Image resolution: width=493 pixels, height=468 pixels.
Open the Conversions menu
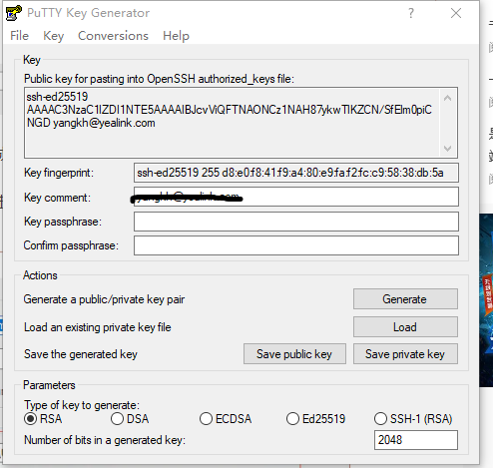[113, 36]
